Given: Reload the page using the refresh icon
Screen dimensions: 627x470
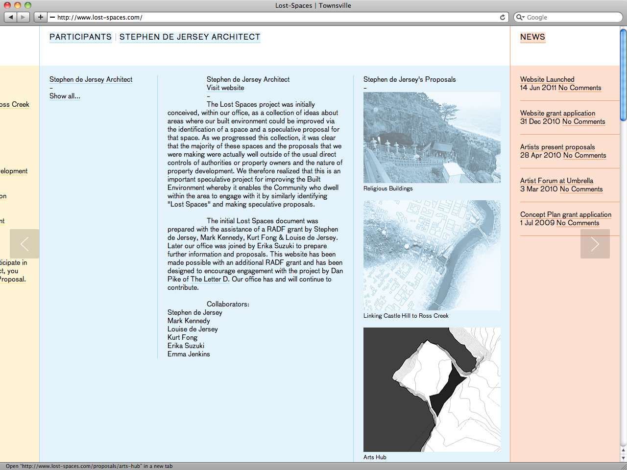Looking at the screenshot, I should coord(503,17).
